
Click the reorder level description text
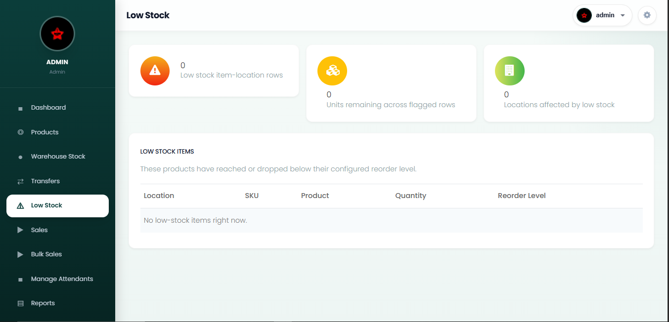(278, 169)
